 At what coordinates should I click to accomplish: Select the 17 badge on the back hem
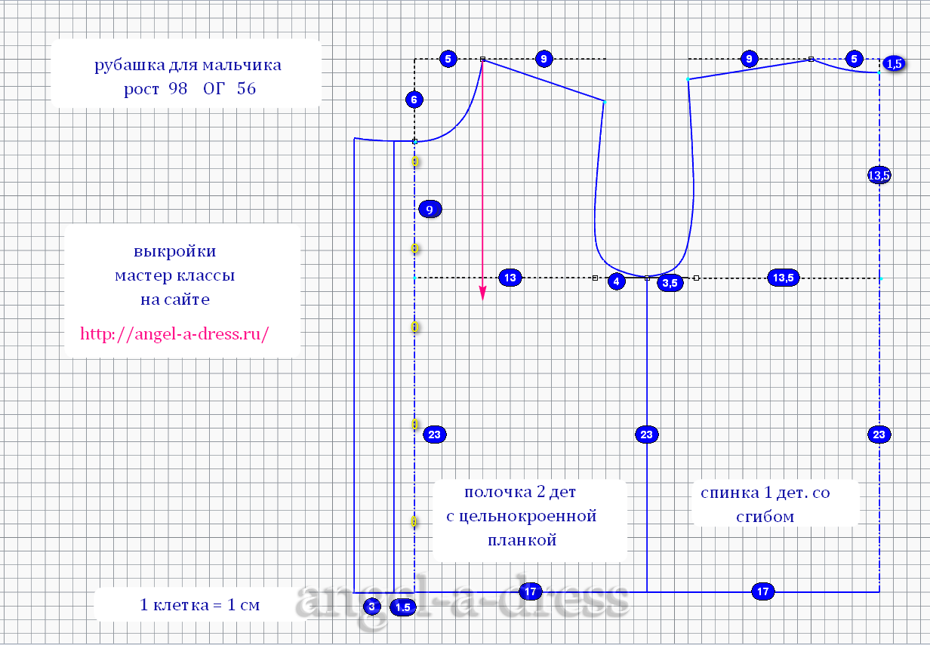pos(763,591)
